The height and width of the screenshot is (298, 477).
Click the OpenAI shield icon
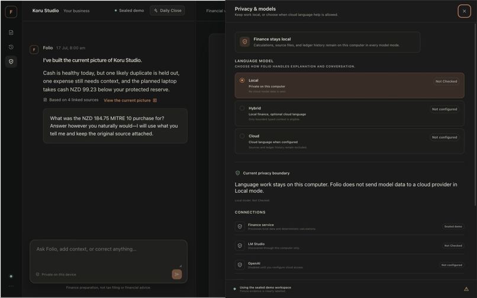tap(240, 265)
